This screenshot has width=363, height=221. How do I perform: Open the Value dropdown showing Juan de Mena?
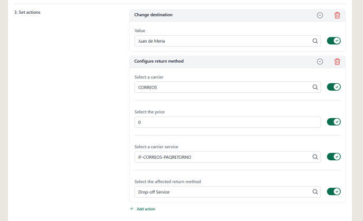[x=227, y=41]
